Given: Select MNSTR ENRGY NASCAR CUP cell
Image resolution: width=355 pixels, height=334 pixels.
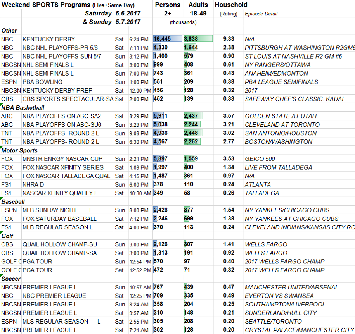Looking at the screenshot, I should point(68,159).
